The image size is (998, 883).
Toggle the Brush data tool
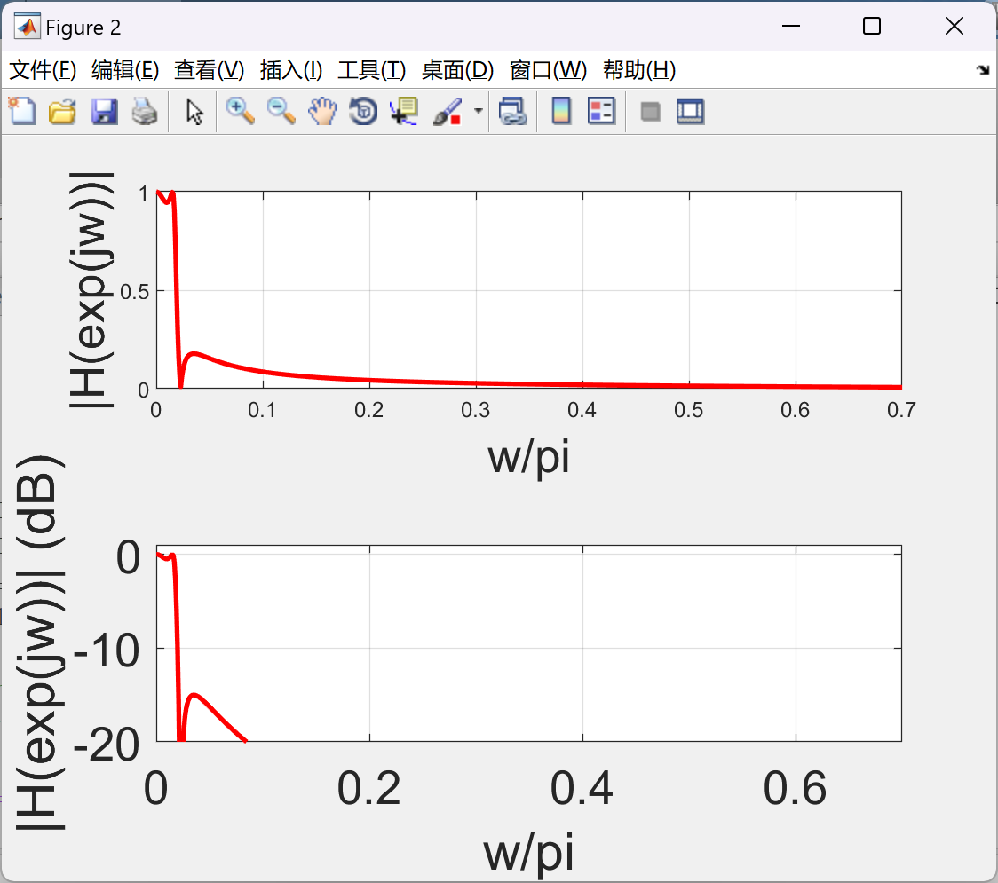tap(448, 111)
